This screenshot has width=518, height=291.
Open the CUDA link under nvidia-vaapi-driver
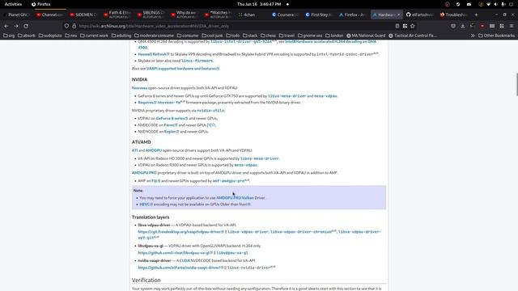pos(185,260)
